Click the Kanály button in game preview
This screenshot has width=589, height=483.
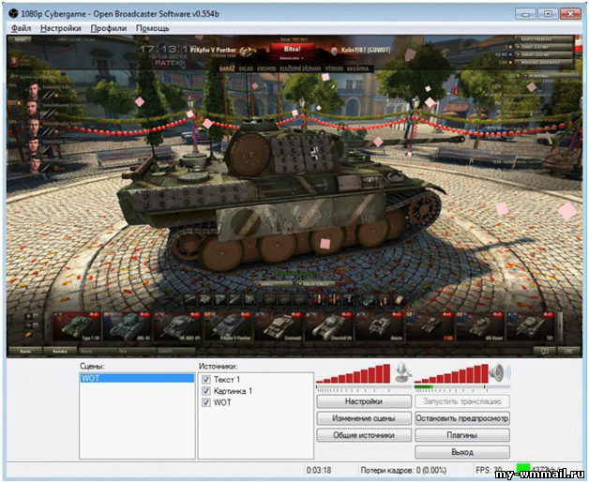click(x=25, y=352)
